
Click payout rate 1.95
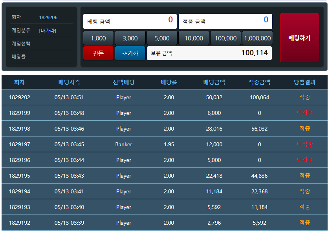click(x=169, y=144)
